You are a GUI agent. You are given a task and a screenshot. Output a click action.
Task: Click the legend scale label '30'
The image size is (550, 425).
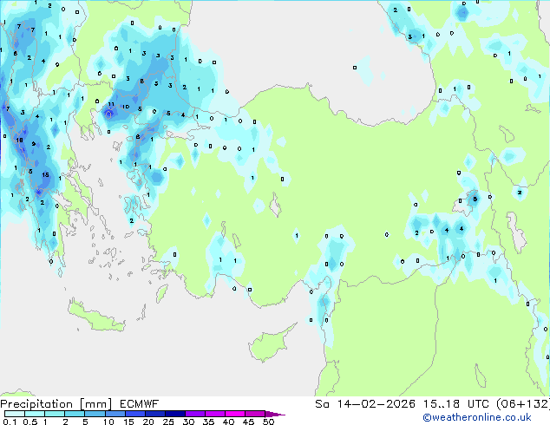188,422
